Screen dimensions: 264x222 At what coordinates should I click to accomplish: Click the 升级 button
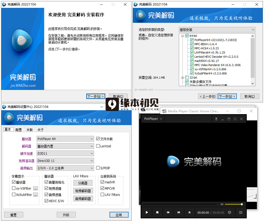(66, 215)
